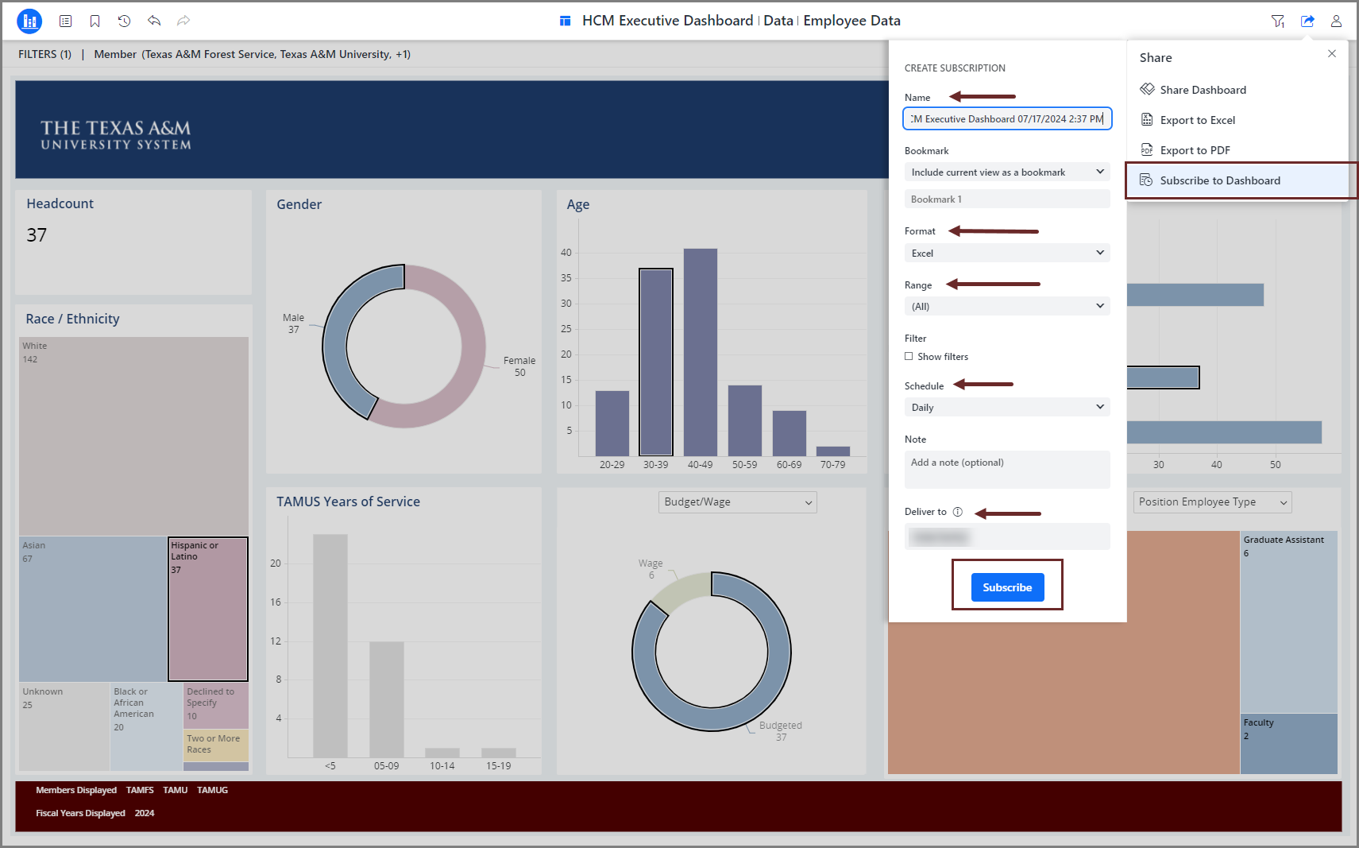Viewport: 1359px width, 848px height.
Task: Open the filter funnel icon
Action: point(1277,21)
